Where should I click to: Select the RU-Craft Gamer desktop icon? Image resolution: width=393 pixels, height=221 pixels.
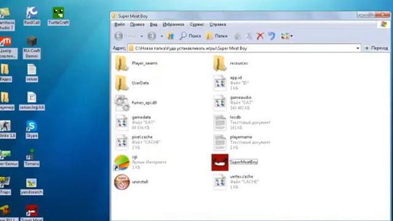[31, 47]
